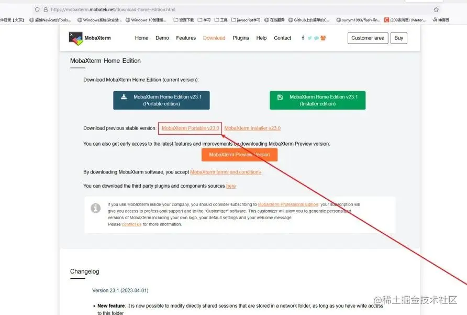The image size is (467, 315).
Task: Click the 'here' plugins sources link
Action: pyautogui.click(x=231, y=186)
